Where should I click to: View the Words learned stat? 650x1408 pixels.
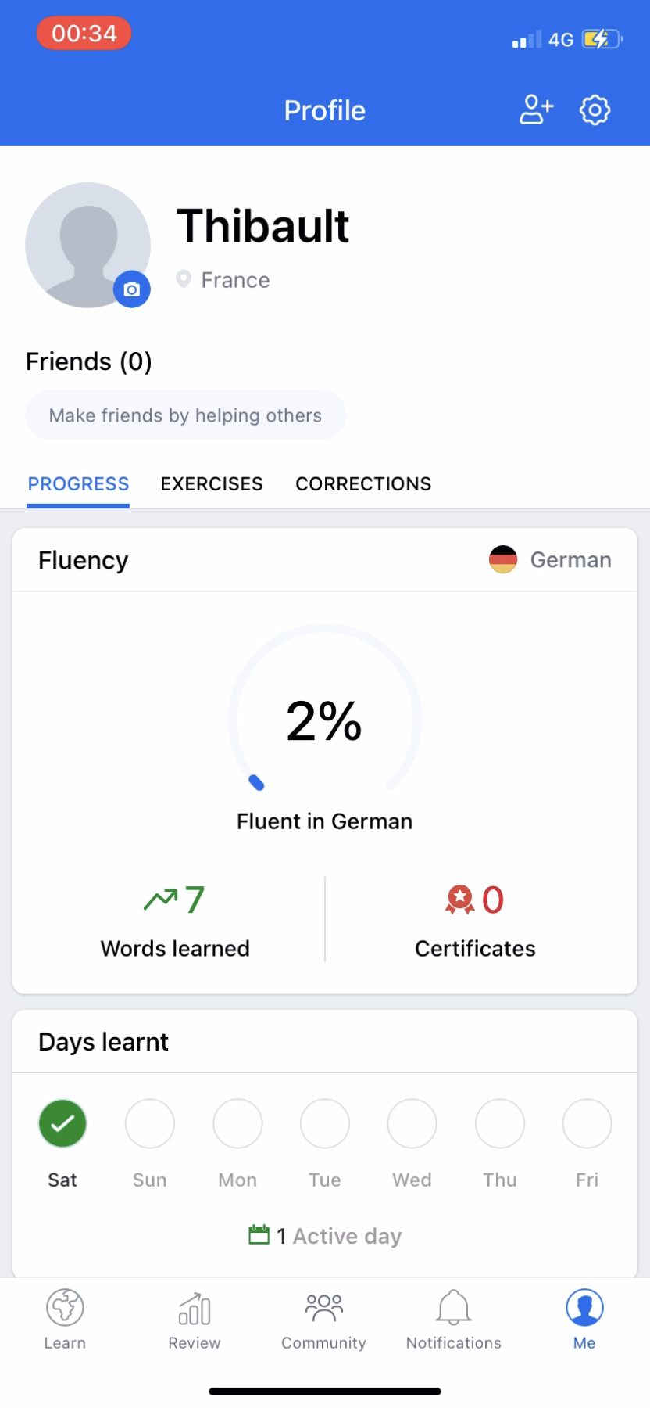(175, 921)
